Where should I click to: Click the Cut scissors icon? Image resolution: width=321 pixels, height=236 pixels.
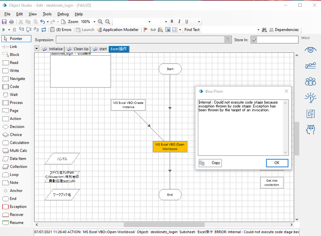coord(21,22)
